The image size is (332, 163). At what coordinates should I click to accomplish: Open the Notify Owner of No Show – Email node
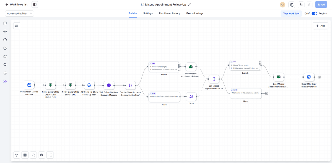(x=50, y=85)
